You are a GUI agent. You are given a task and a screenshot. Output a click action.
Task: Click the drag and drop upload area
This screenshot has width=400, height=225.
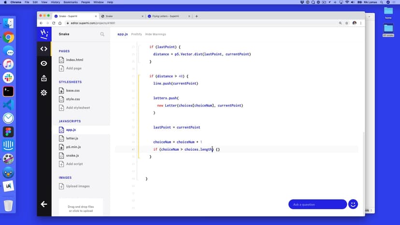[x=81, y=208]
